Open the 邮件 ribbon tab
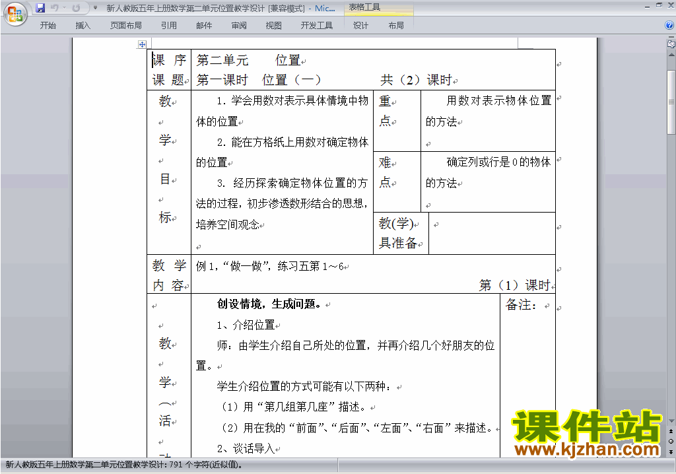This screenshot has width=676, height=474. 204,26
